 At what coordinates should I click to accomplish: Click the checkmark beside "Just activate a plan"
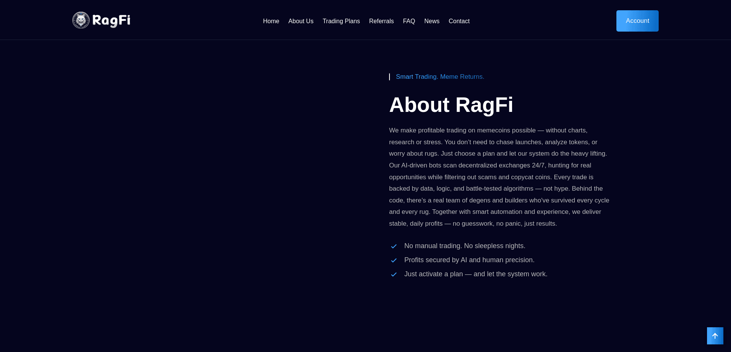394,274
